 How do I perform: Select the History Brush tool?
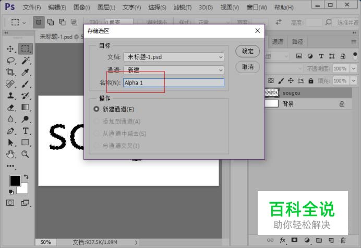(26, 96)
